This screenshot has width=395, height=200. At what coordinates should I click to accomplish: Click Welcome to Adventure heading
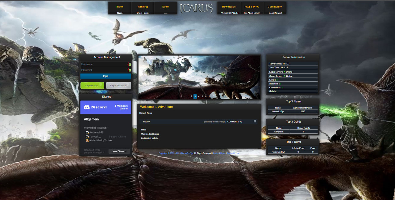point(156,107)
